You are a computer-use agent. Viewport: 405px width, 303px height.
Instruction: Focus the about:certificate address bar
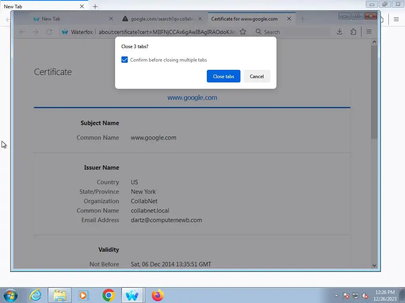click(x=167, y=32)
